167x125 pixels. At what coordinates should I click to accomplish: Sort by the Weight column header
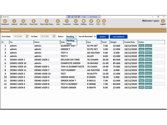pyautogui.click(x=117, y=42)
